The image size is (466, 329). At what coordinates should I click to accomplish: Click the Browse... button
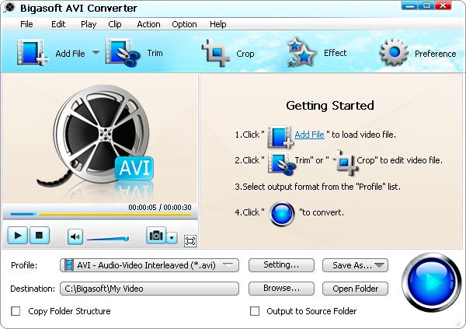coord(281,289)
